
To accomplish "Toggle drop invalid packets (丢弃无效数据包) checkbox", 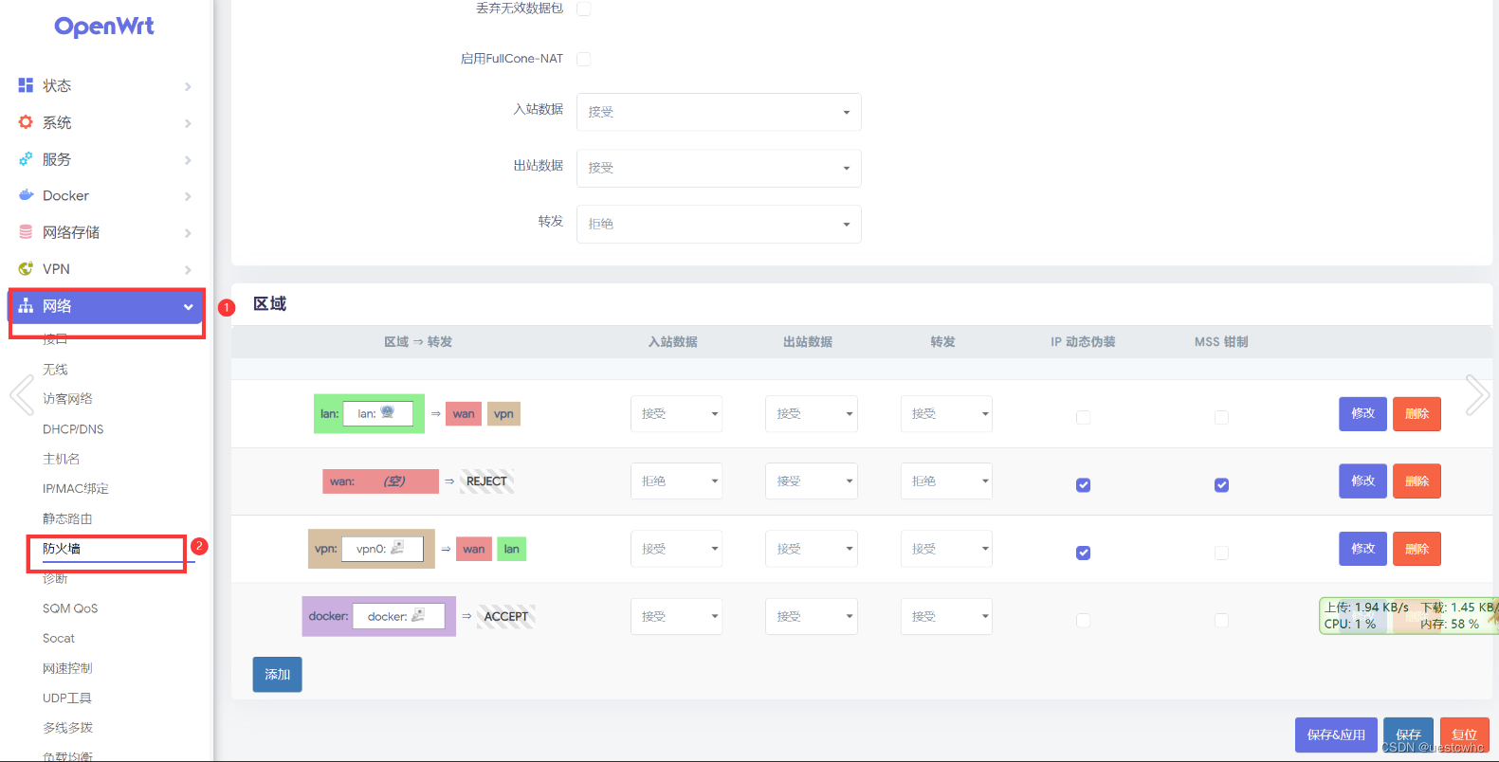I will coord(584,9).
